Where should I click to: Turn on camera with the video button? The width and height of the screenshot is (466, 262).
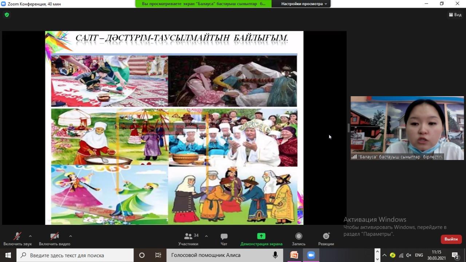pyautogui.click(x=54, y=236)
